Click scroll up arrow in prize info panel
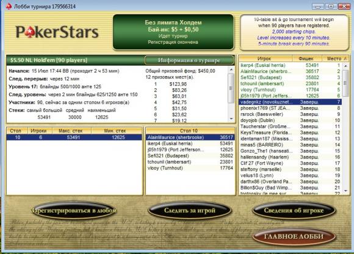This screenshot has width=354, height=254. click(x=231, y=69)
